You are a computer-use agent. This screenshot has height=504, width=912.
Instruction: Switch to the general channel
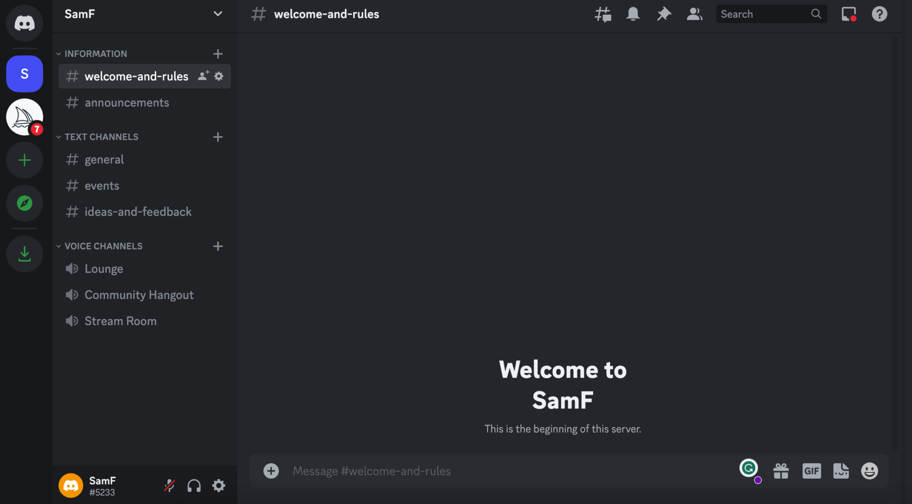click(104, 159)
